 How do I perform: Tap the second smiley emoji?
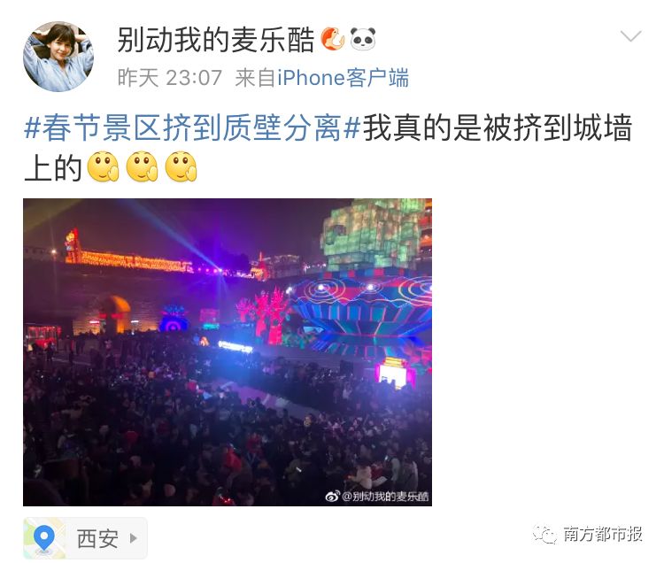[x=142, y=166]
